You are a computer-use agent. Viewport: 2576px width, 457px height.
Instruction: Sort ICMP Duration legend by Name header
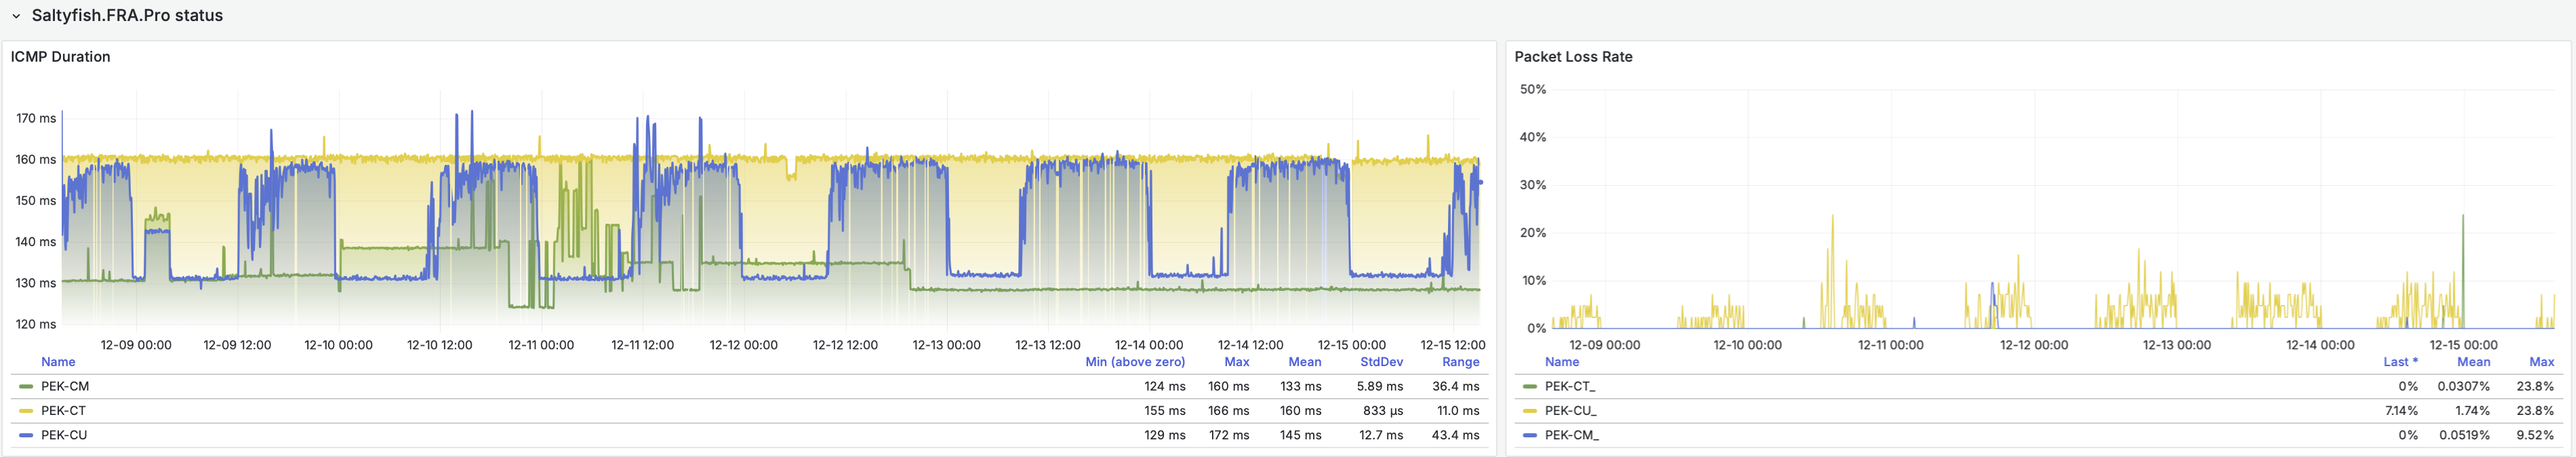point(58,362)
